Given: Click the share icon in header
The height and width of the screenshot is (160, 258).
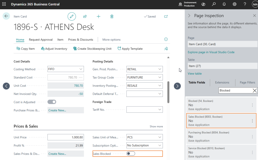Looking at the screenshot, I should 85,16.
